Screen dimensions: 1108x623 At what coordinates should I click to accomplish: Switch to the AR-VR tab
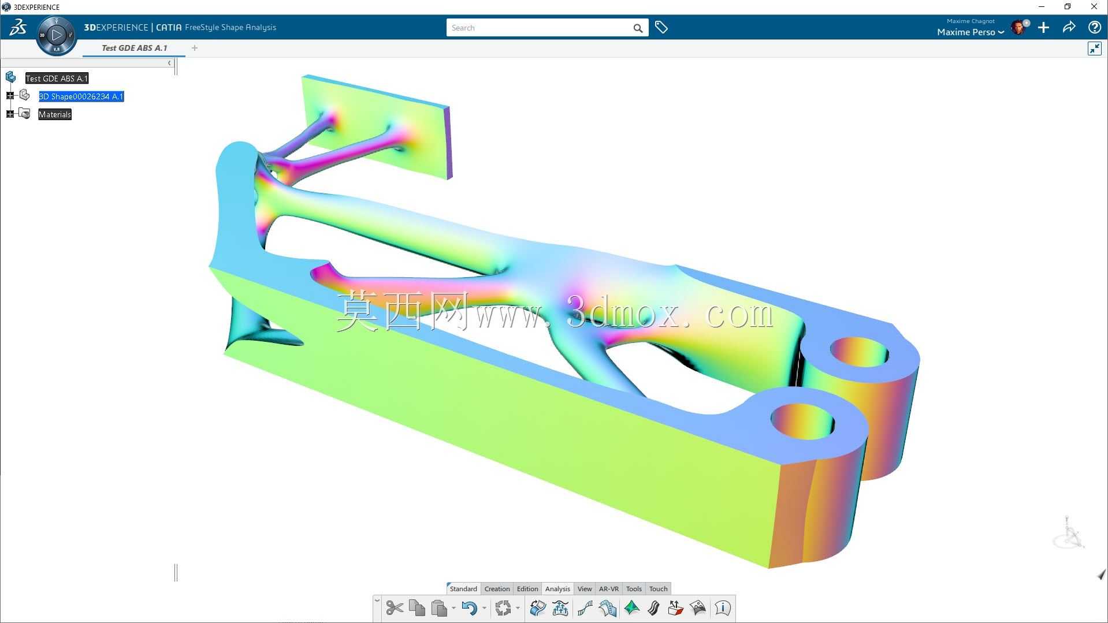pos(609,589)
